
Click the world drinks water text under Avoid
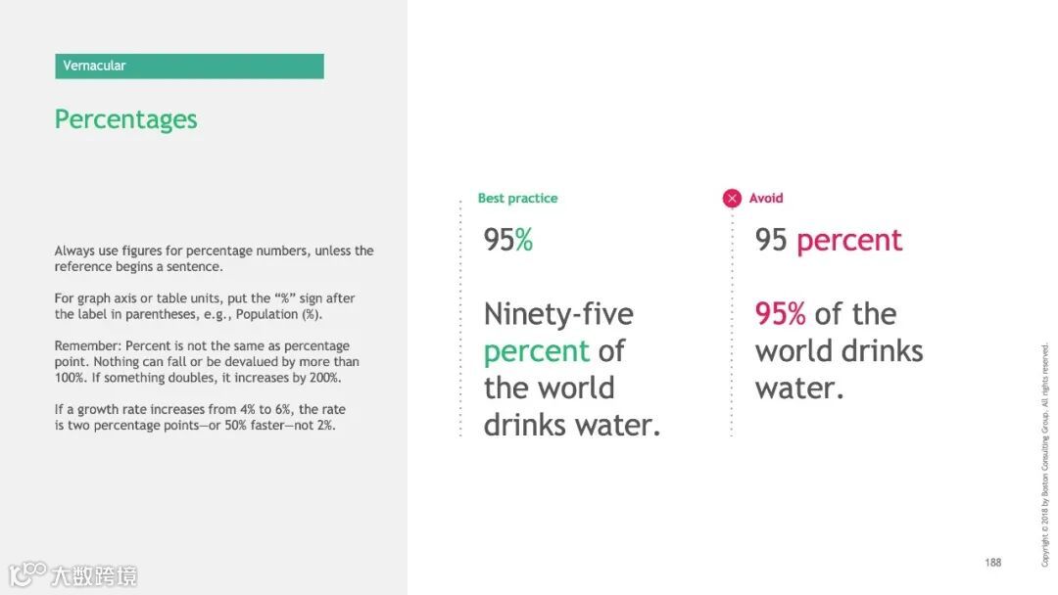[x=839, y=369]
